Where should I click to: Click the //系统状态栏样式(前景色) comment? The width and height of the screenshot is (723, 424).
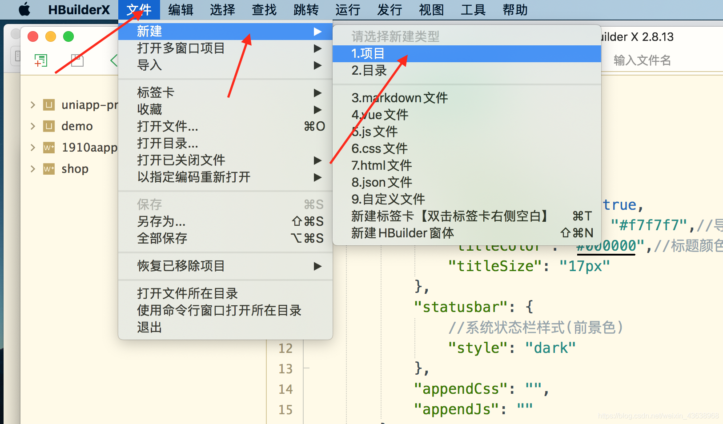click(x=536, y=328)
